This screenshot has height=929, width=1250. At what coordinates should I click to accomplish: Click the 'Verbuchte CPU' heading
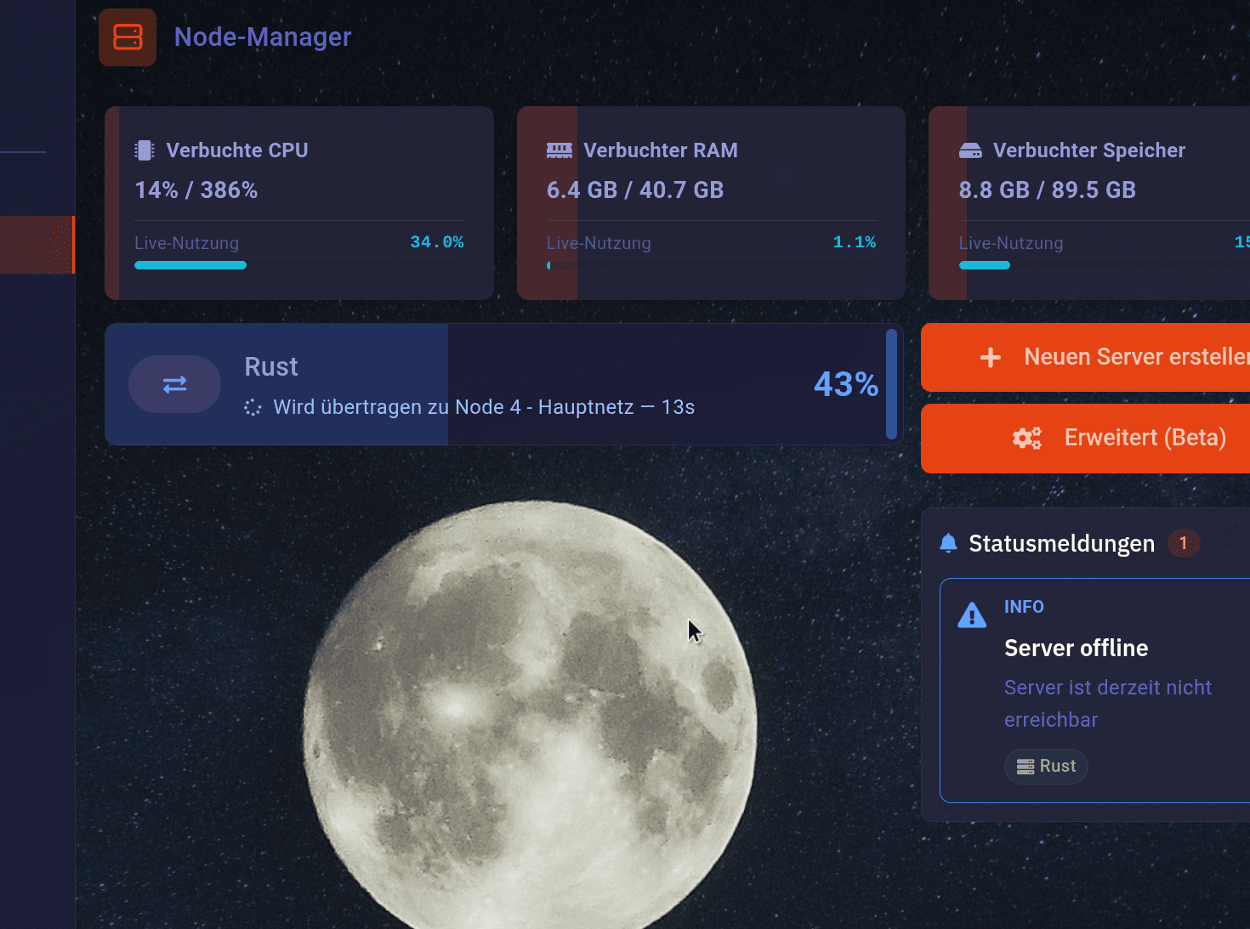tap(237, 150)
